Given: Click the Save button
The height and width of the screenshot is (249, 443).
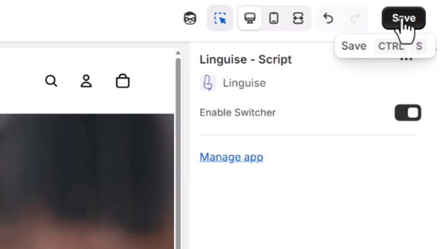Looking at the screenshot, I should click(x=403, y=18).
